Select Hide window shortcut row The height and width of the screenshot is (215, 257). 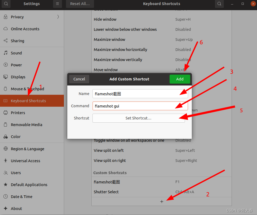(162, 19)
